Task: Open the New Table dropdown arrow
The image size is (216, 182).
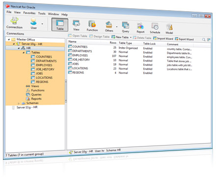Action: [x=131, y=37]
